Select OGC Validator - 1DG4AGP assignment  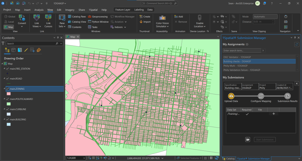(259, 57)
